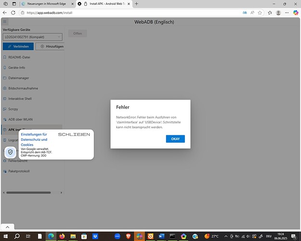The height and width of the screenshot is (241, 301).
Task: Open the favorites list icon
Action: pos(270,13)
